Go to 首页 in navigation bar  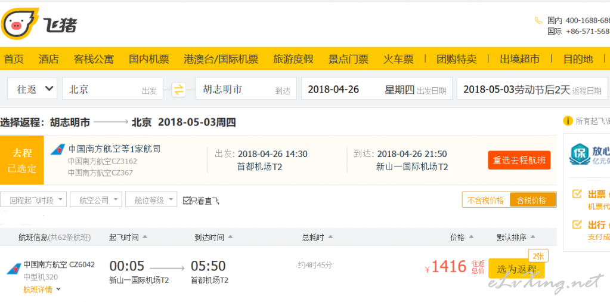14,59
